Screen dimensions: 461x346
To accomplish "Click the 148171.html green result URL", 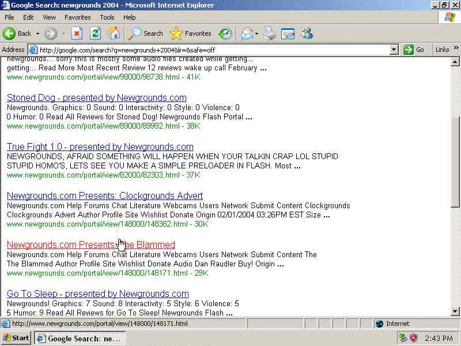I will pos(107,273).
